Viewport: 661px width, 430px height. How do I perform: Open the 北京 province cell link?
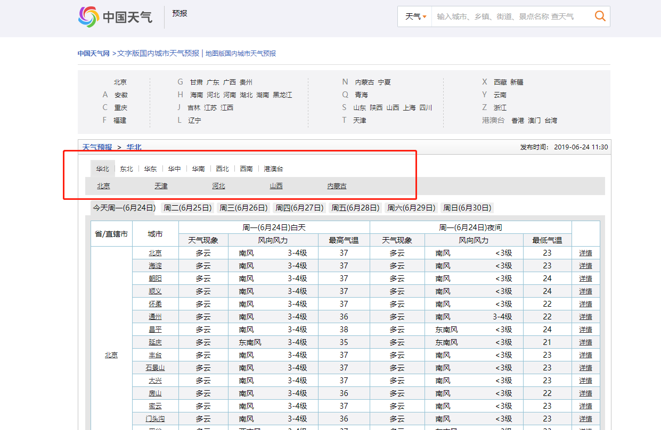[x=111, y=355]
